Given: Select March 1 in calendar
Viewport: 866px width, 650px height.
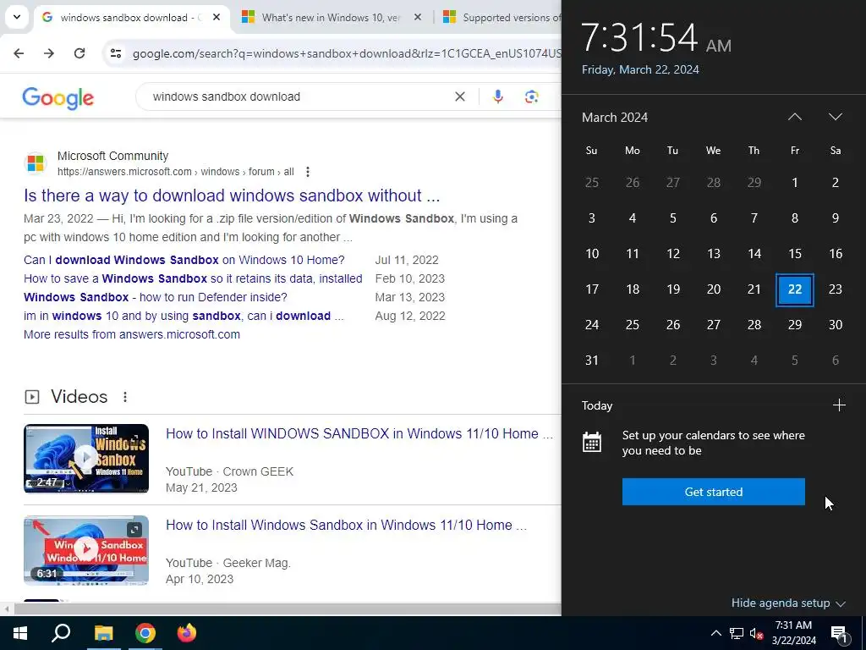Looking at the screenshot, I should [x=795, y=183].
